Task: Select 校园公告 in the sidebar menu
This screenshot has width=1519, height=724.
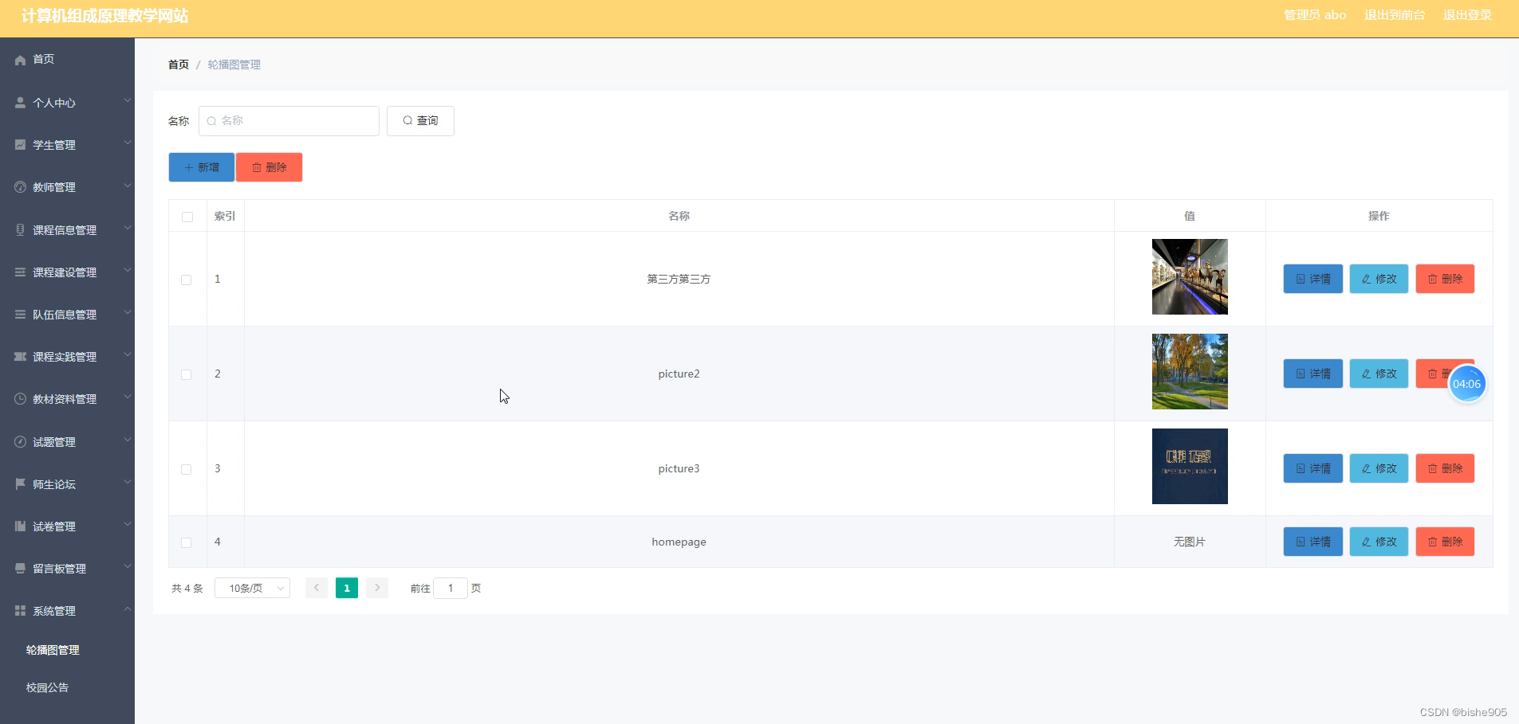Action: click(46, 687)
